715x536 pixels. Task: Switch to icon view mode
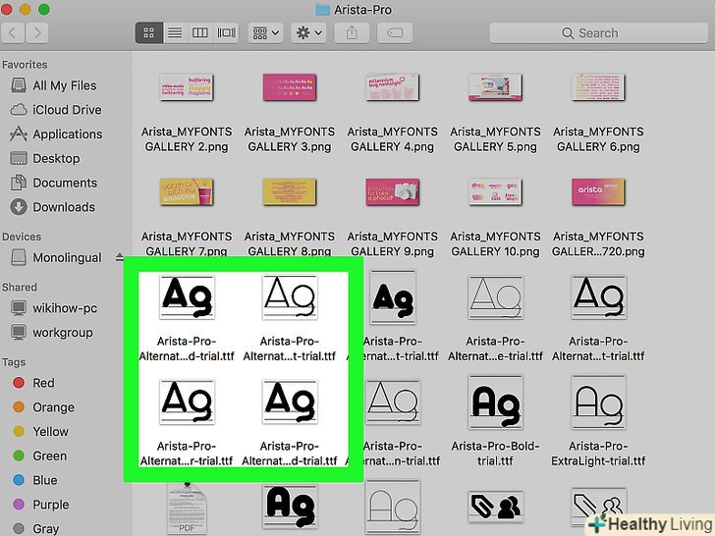[x=149, y=32]
